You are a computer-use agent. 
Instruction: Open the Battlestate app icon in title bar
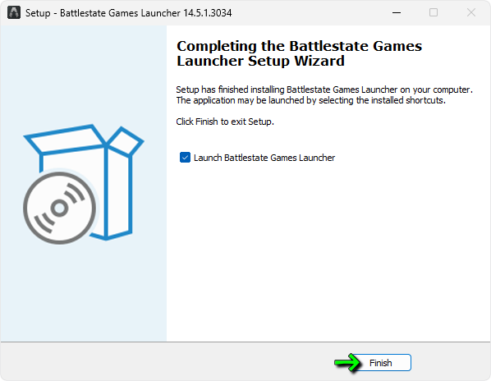tap(14, 13)
